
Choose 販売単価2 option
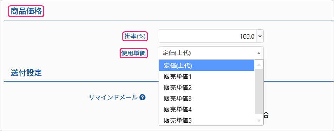pyautogui.click(x=207, y=87)
